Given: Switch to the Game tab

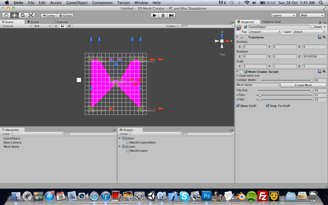Looking at the screenshot, I should 33,22.
